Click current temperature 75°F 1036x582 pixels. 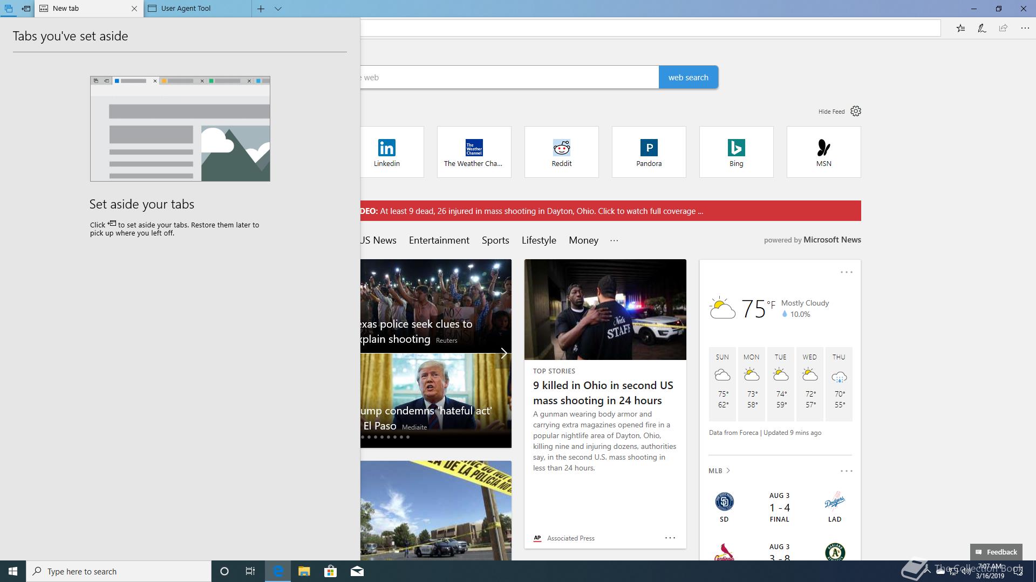[x=758, y=309]
